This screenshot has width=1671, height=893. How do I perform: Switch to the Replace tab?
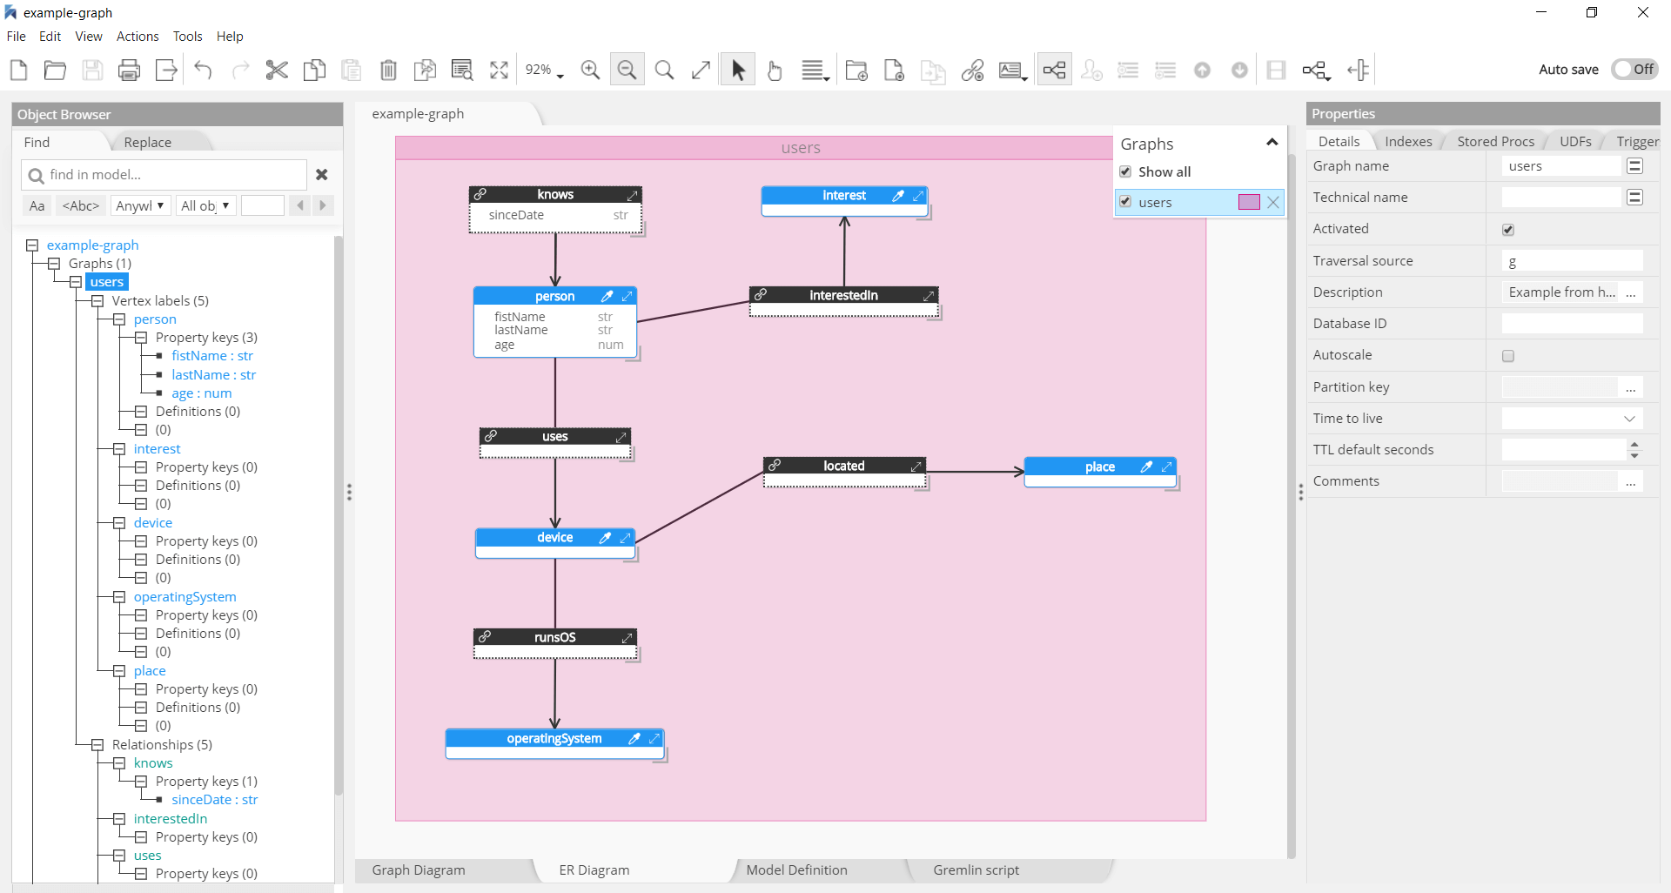[148, 143]
